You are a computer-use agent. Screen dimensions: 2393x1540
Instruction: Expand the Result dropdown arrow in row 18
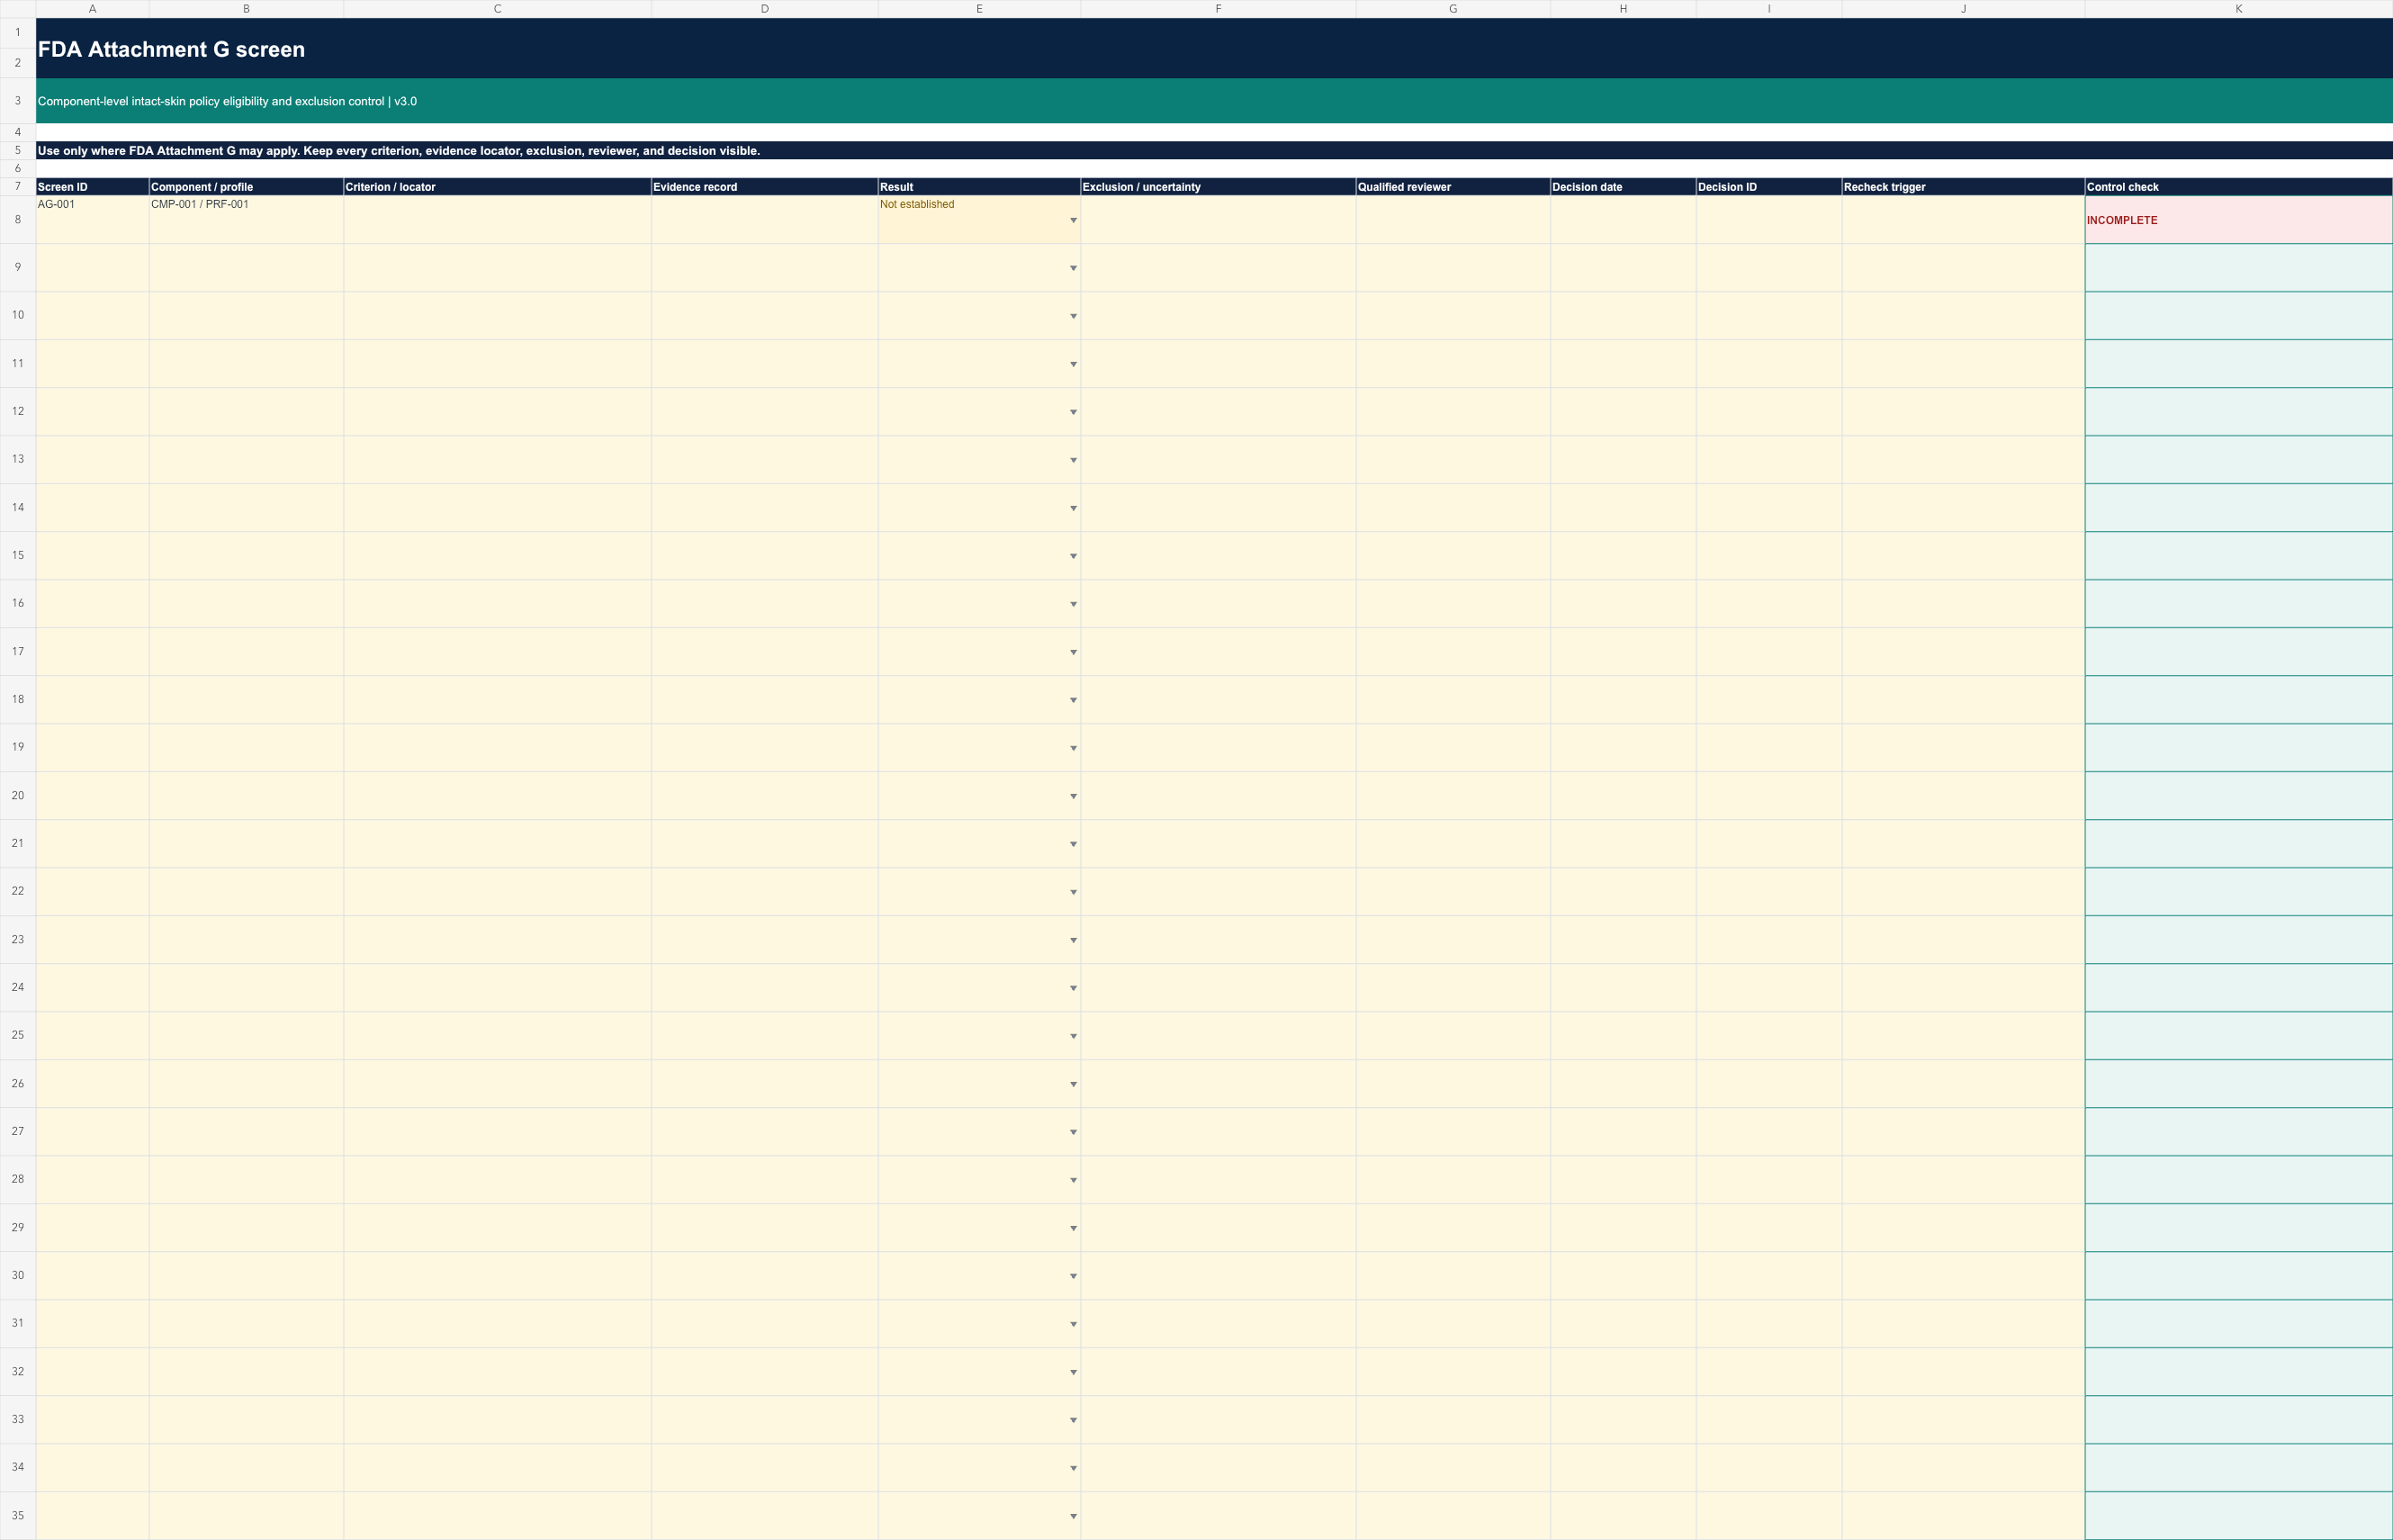[x=1073, y=700]
